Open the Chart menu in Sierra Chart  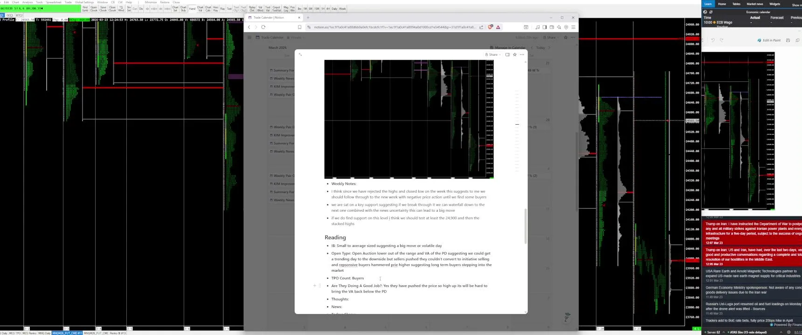pyautogui.click(x=15, y=2)
